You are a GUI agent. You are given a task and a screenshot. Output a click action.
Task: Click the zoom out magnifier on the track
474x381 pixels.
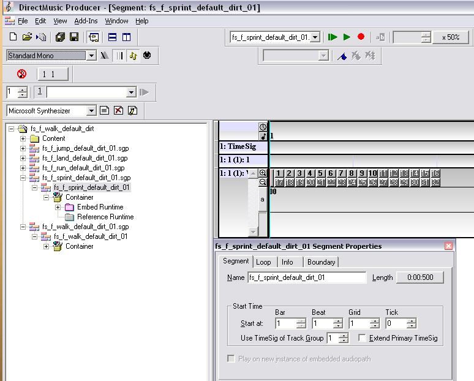click(x=263, y=182)
